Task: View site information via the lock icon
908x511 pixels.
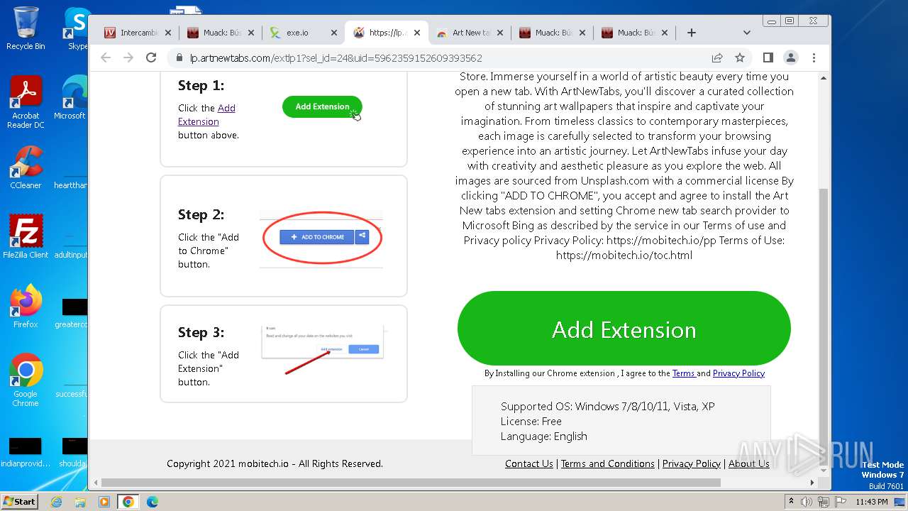Action: point(179,58)
